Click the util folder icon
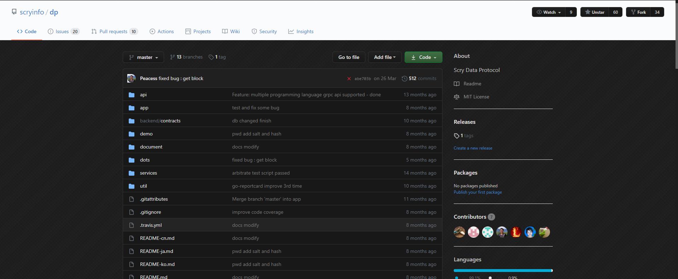 point(132,186)
